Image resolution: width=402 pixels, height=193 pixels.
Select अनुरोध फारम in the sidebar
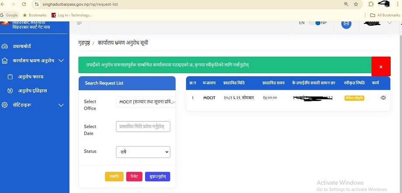30,77
